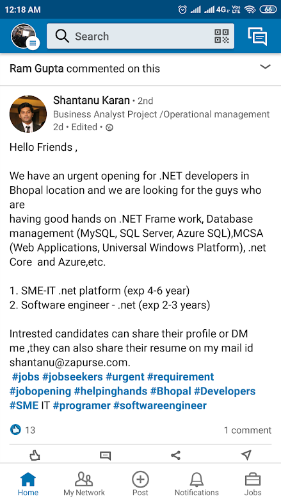Image resolution: width=281 pixels, height=501 pixels.
Task: Go to My Network tab
Action: point(84,484)
